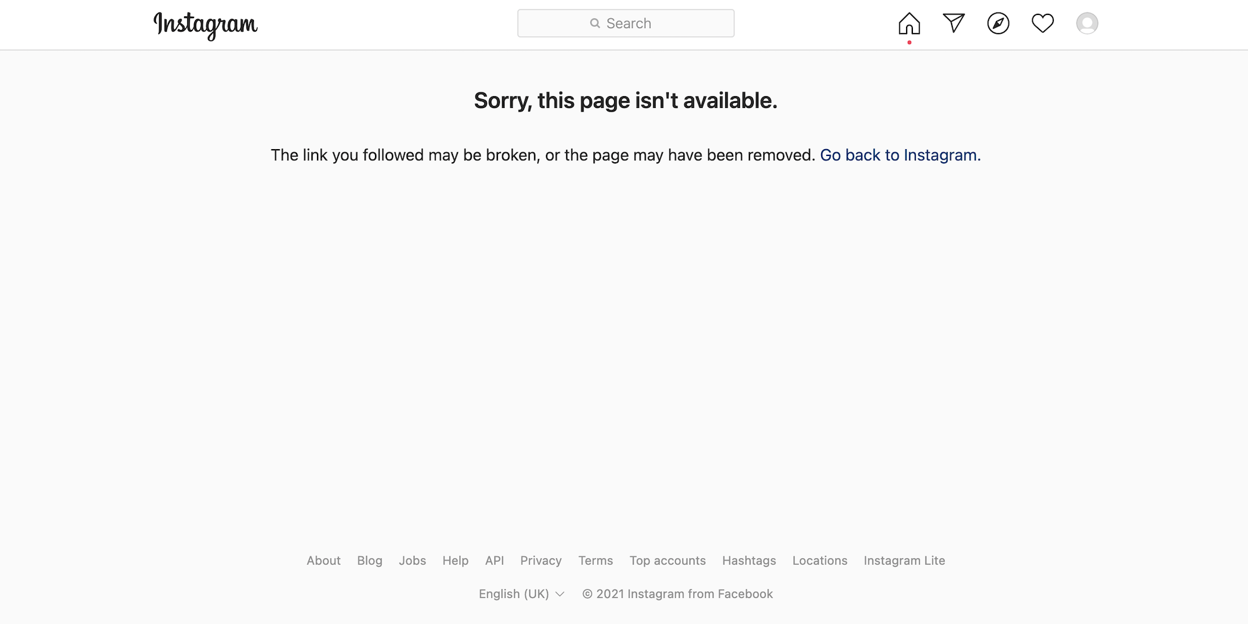Open the Top accounts footer link

click(x=668, y=560)
